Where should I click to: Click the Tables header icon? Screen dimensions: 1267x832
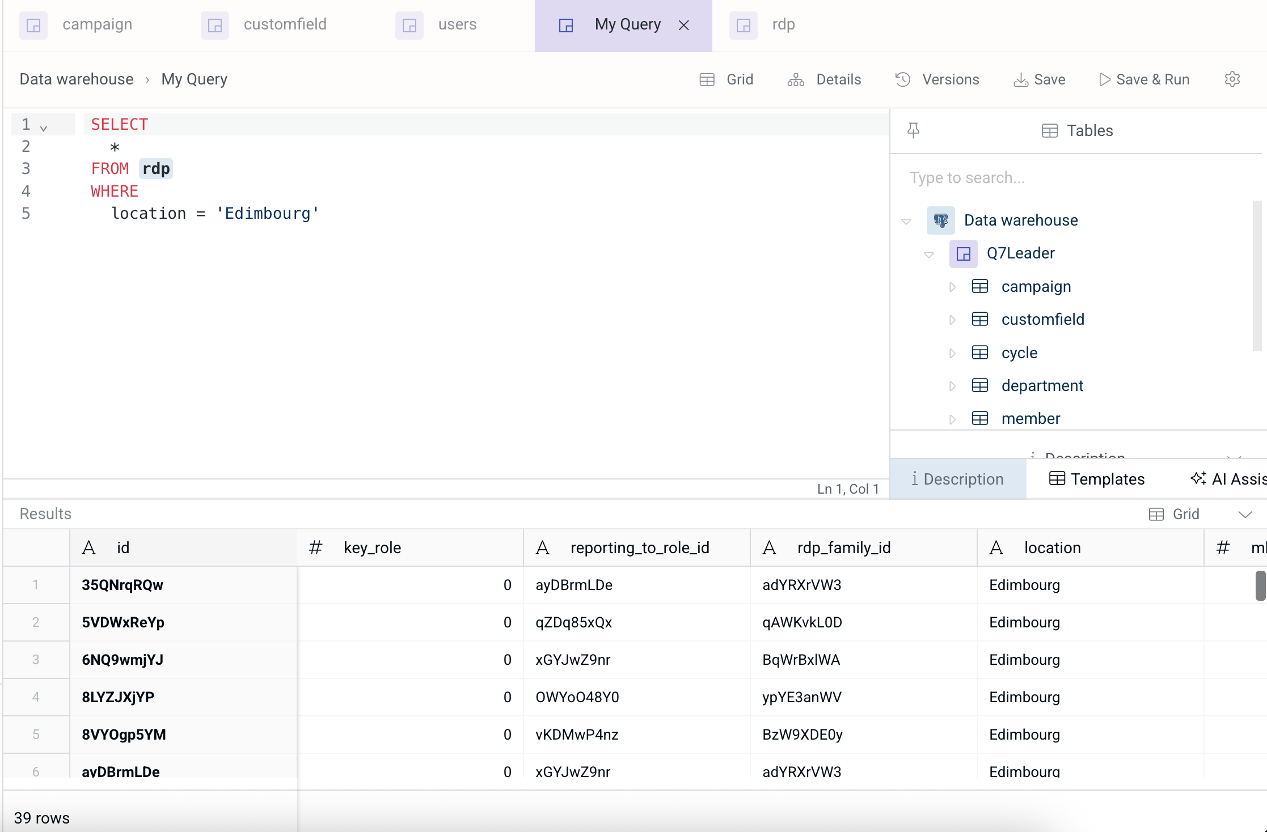[1050, 131]
